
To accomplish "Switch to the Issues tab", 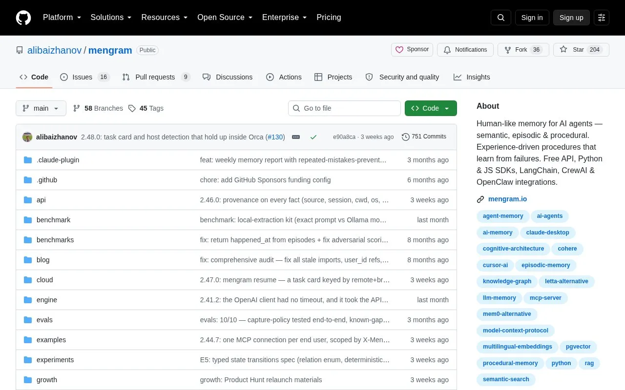I will point(85,77).
